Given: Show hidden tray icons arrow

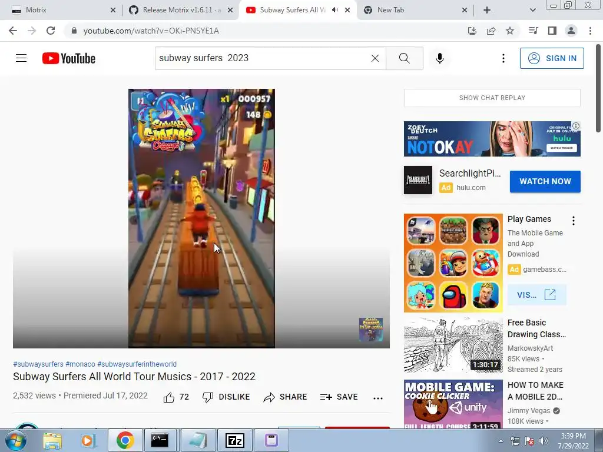Looking at the screenshot, I should point(501,441).
